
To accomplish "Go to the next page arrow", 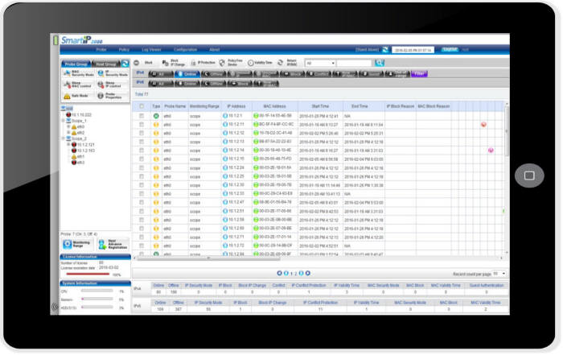I will [301, 274].
